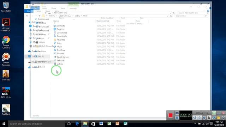The height and width of the screenshot is (127, 226).
Task: Open the Pictures folder in the file list
Action: pos(60,53)
